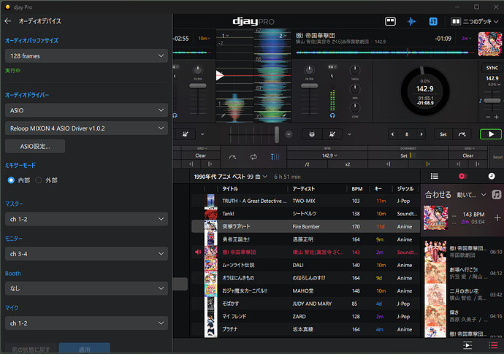
Task: Open the Reloop MIXON 4 ASIO Driver dropdown
Action: [x=86, y=128]
